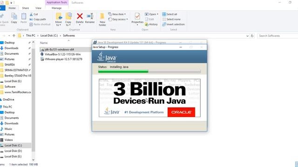Viewport: 298px width, 167px height.
Task: Expand the address bar history dropdown
Action: tap(247, 36)
